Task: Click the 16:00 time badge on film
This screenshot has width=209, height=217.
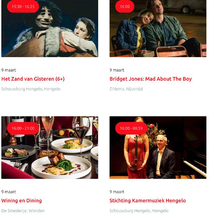Action: click(125, 7)
